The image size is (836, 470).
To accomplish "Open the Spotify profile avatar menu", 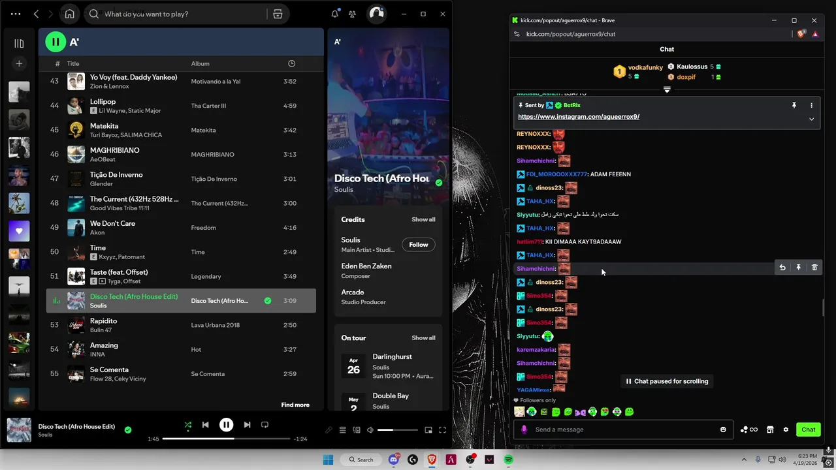I will pos(377,14).
